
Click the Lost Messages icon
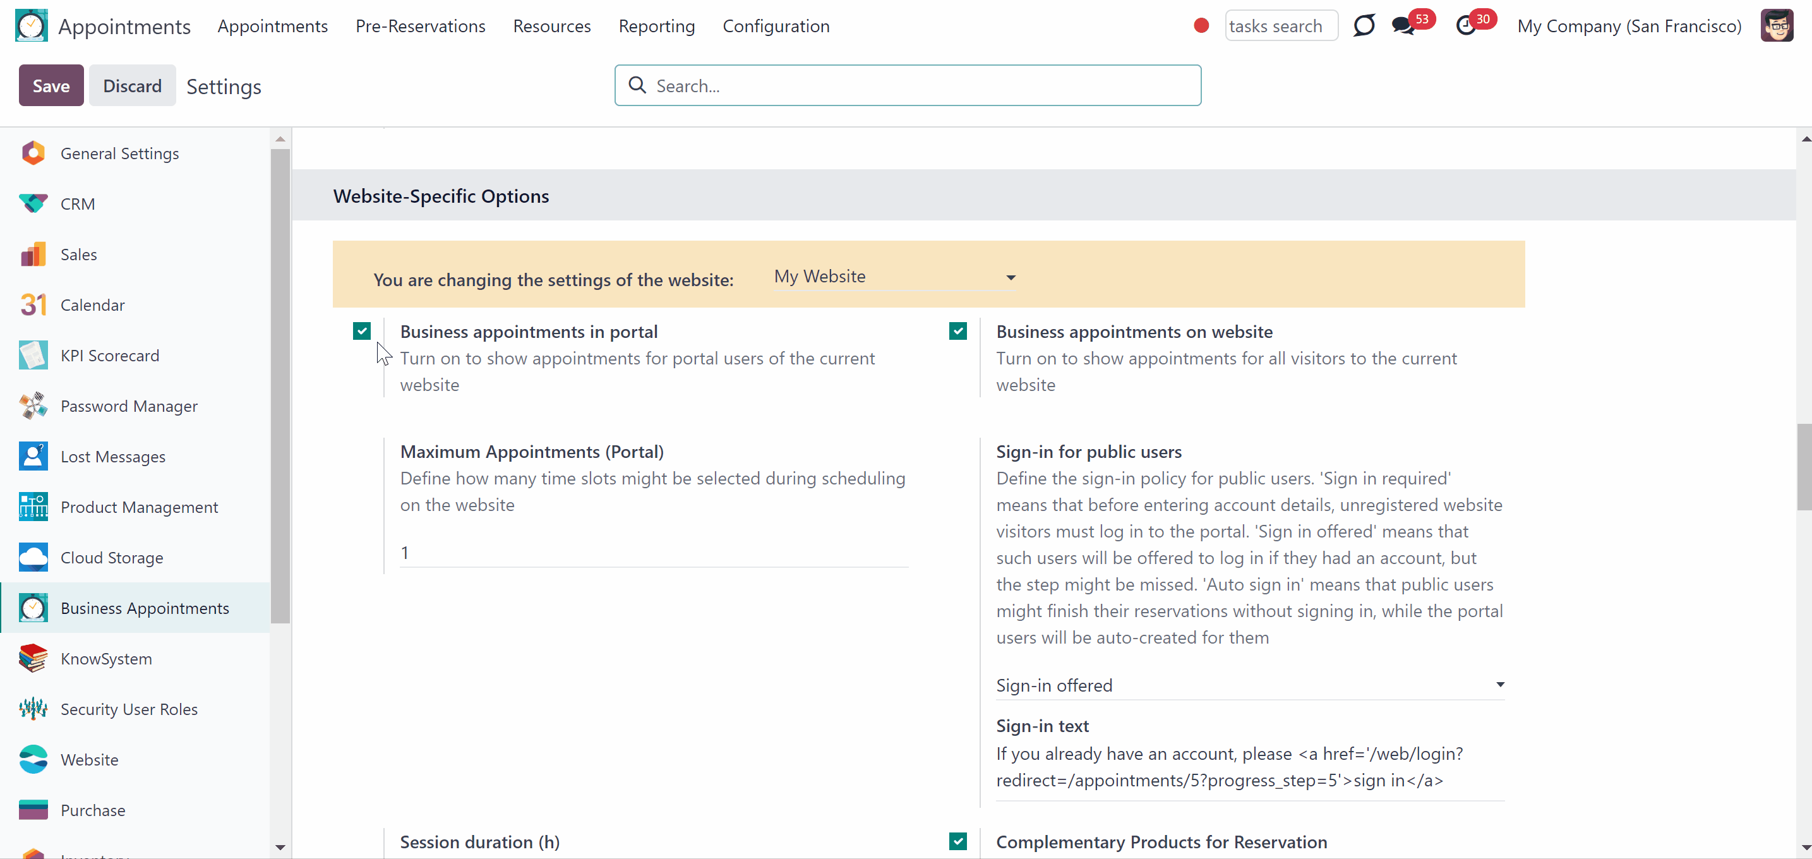tap(33, 457)
